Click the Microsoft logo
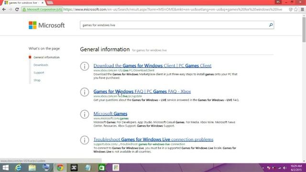Viewport: 306px width, 172px height. [x=47, y=25]
